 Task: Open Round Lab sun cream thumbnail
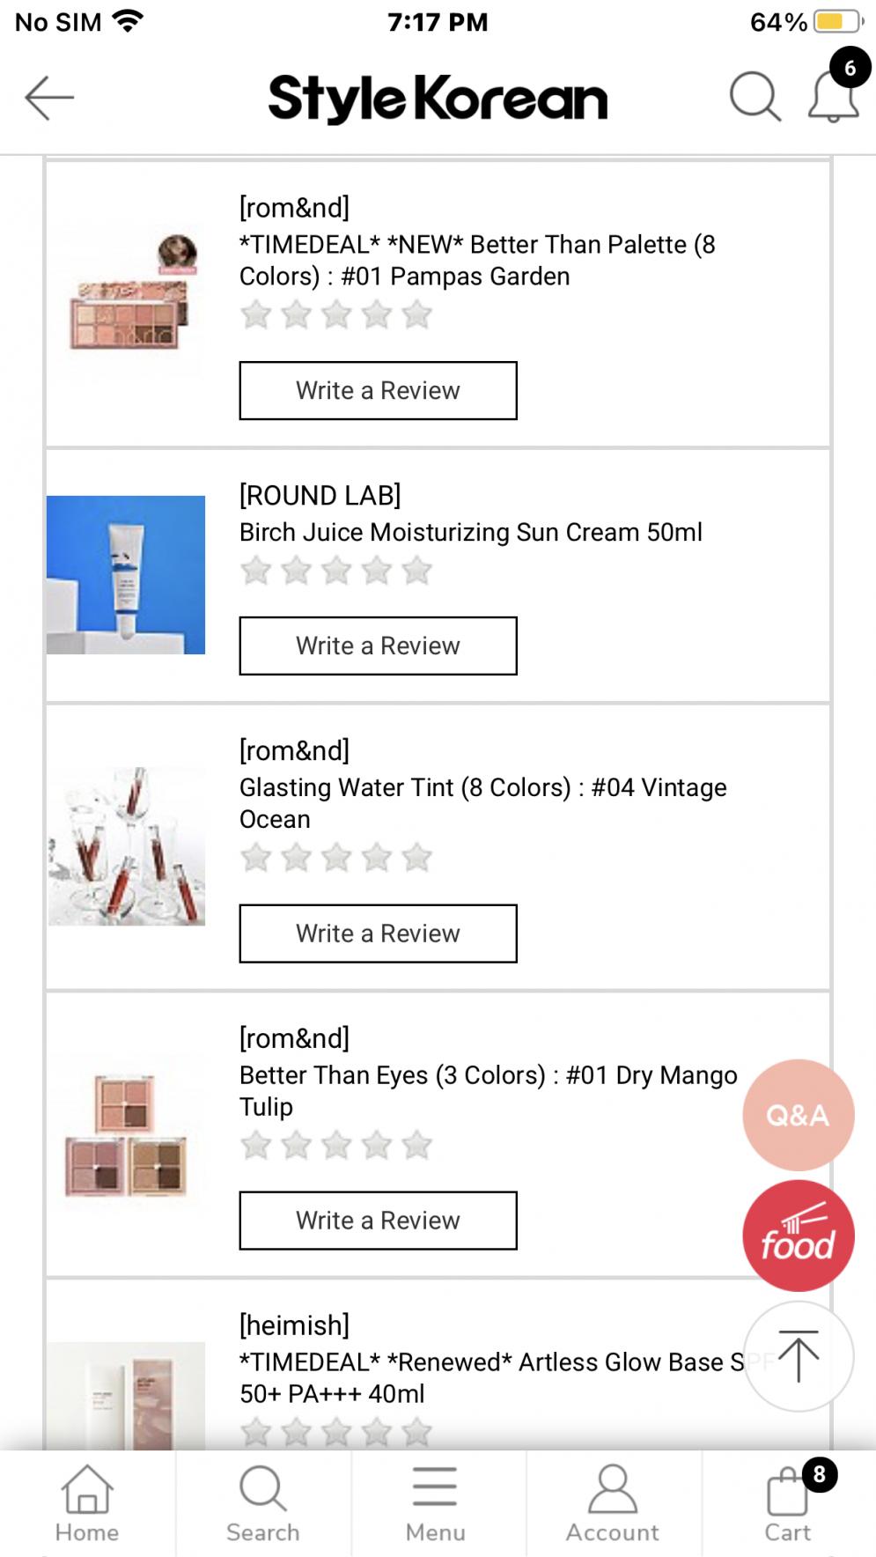tap(126, 575)
